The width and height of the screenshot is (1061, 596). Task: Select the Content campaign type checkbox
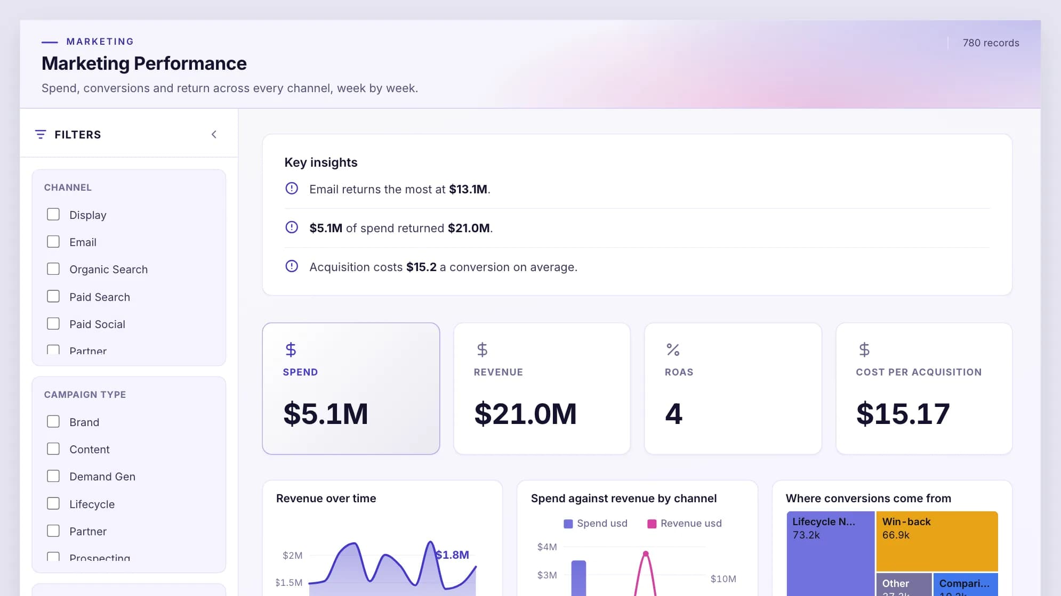tap(53, 448)
